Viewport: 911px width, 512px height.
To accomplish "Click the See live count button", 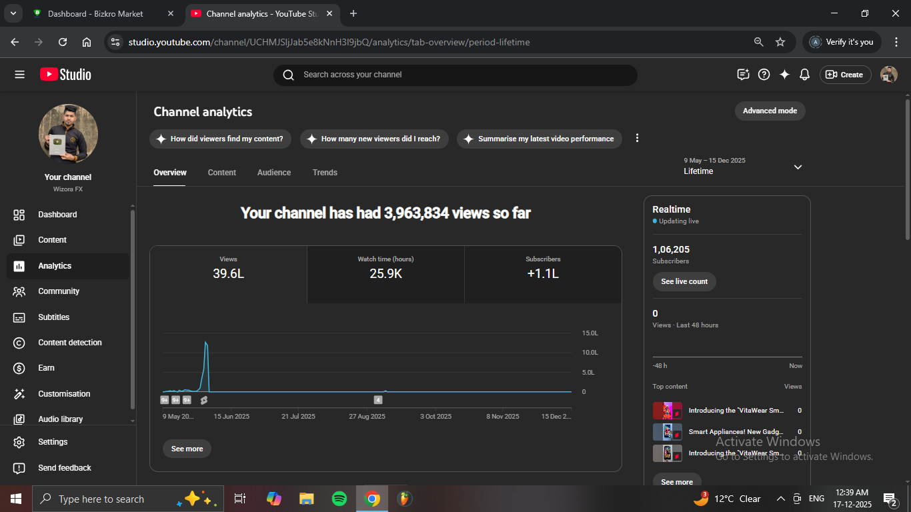I will (684, 281).
